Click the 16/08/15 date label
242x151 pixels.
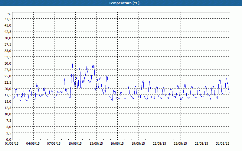click(x=117, y=144)
